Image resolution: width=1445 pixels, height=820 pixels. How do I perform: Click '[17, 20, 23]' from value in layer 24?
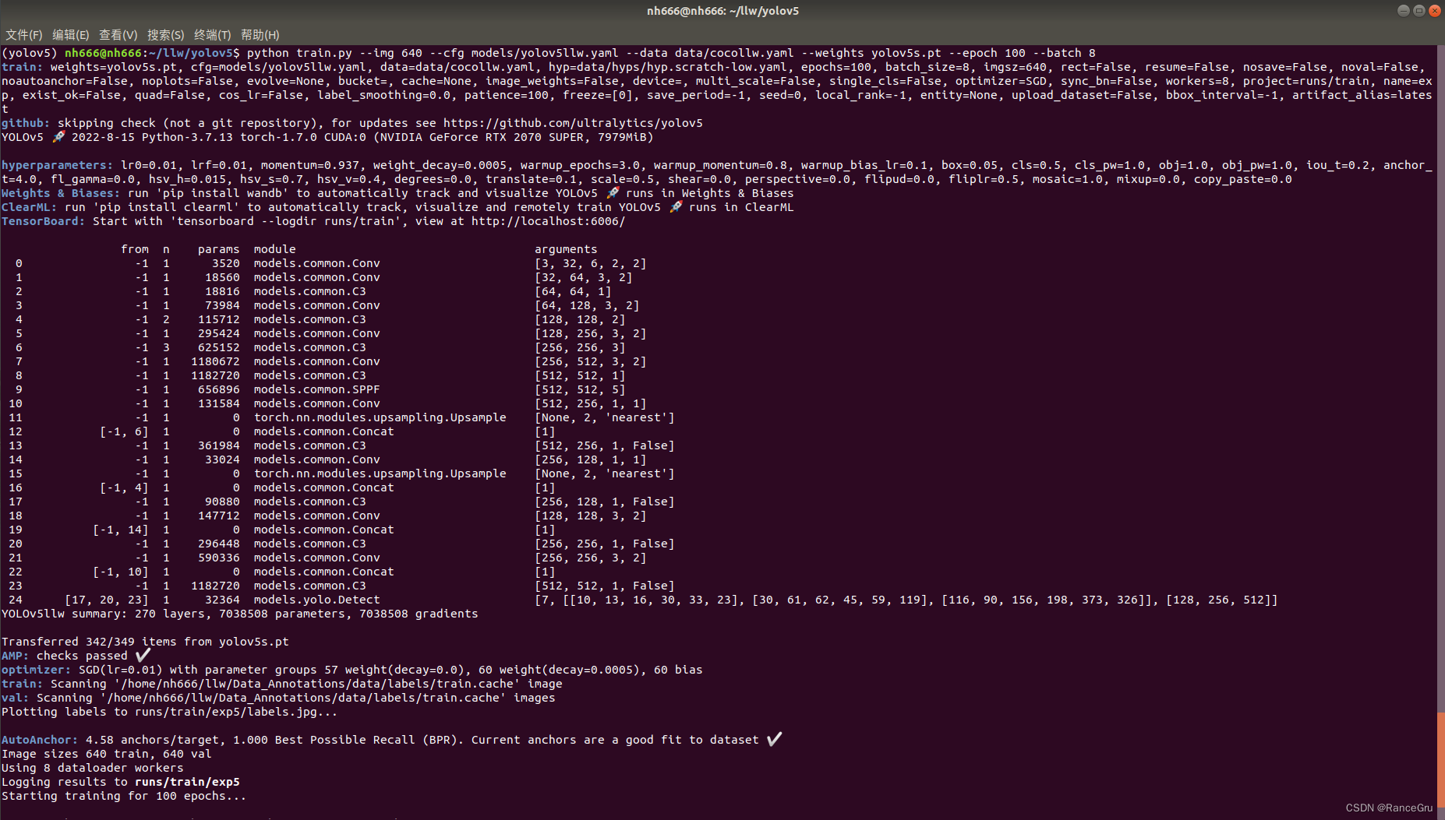[107, 600]
